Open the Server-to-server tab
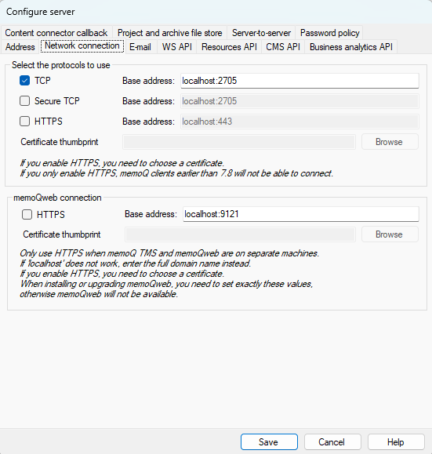The width and height of the screenshot is (432, 454). 261,33
